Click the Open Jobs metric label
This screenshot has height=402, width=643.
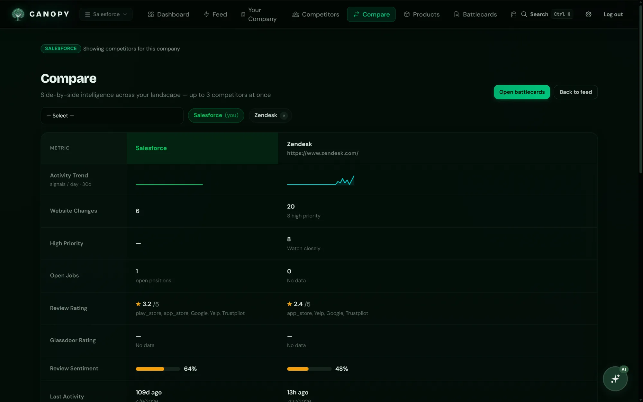[x=64, y=276]
